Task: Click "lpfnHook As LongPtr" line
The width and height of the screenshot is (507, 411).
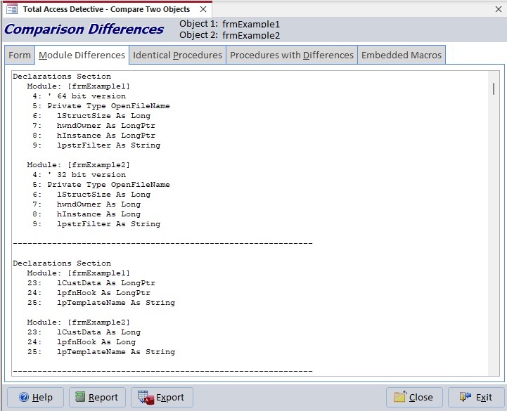Action: click(103, 293)
